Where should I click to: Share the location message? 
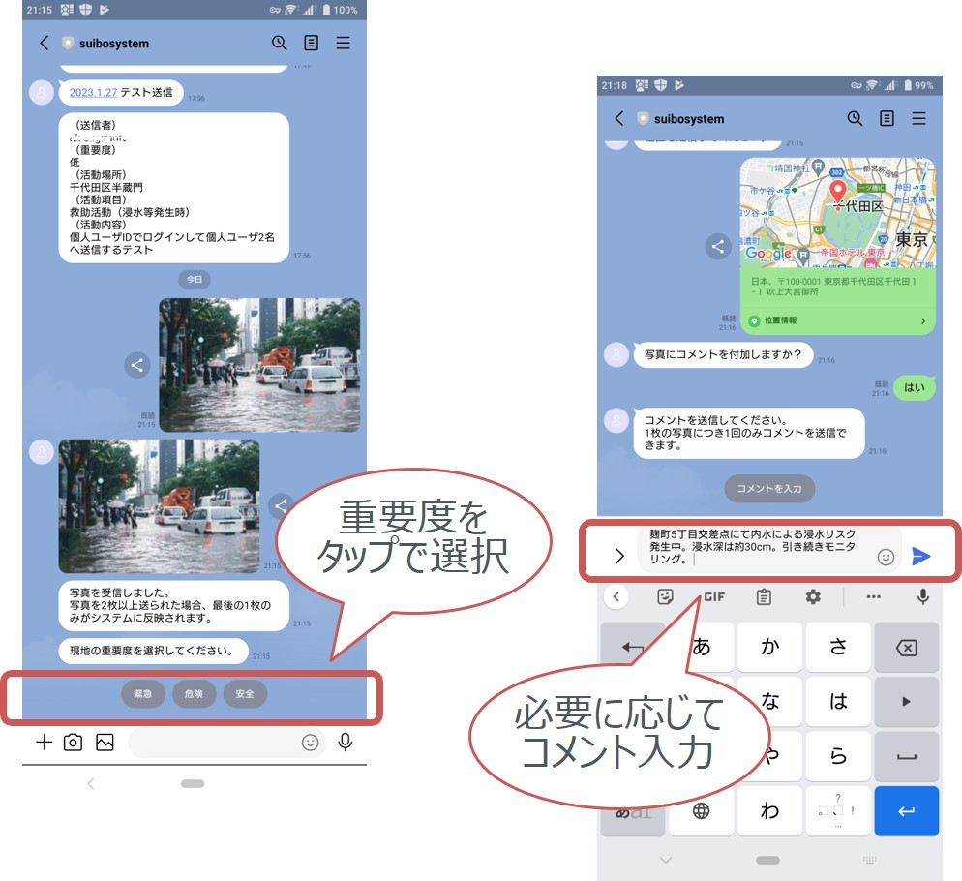pos(718,247)
